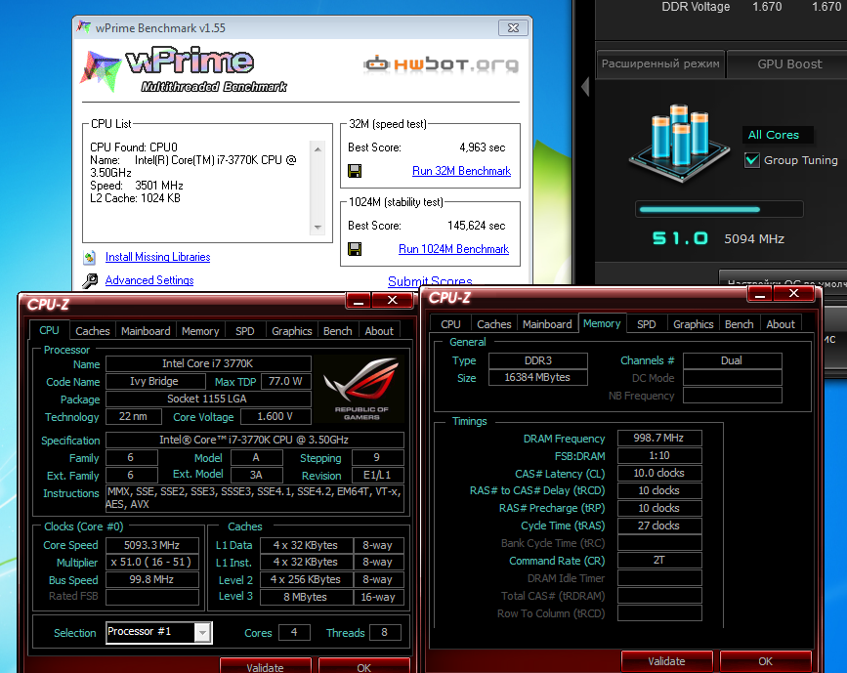Open About tab in left CPU-Z window
The width and height of the screenshot is (847, 673).
379,330
